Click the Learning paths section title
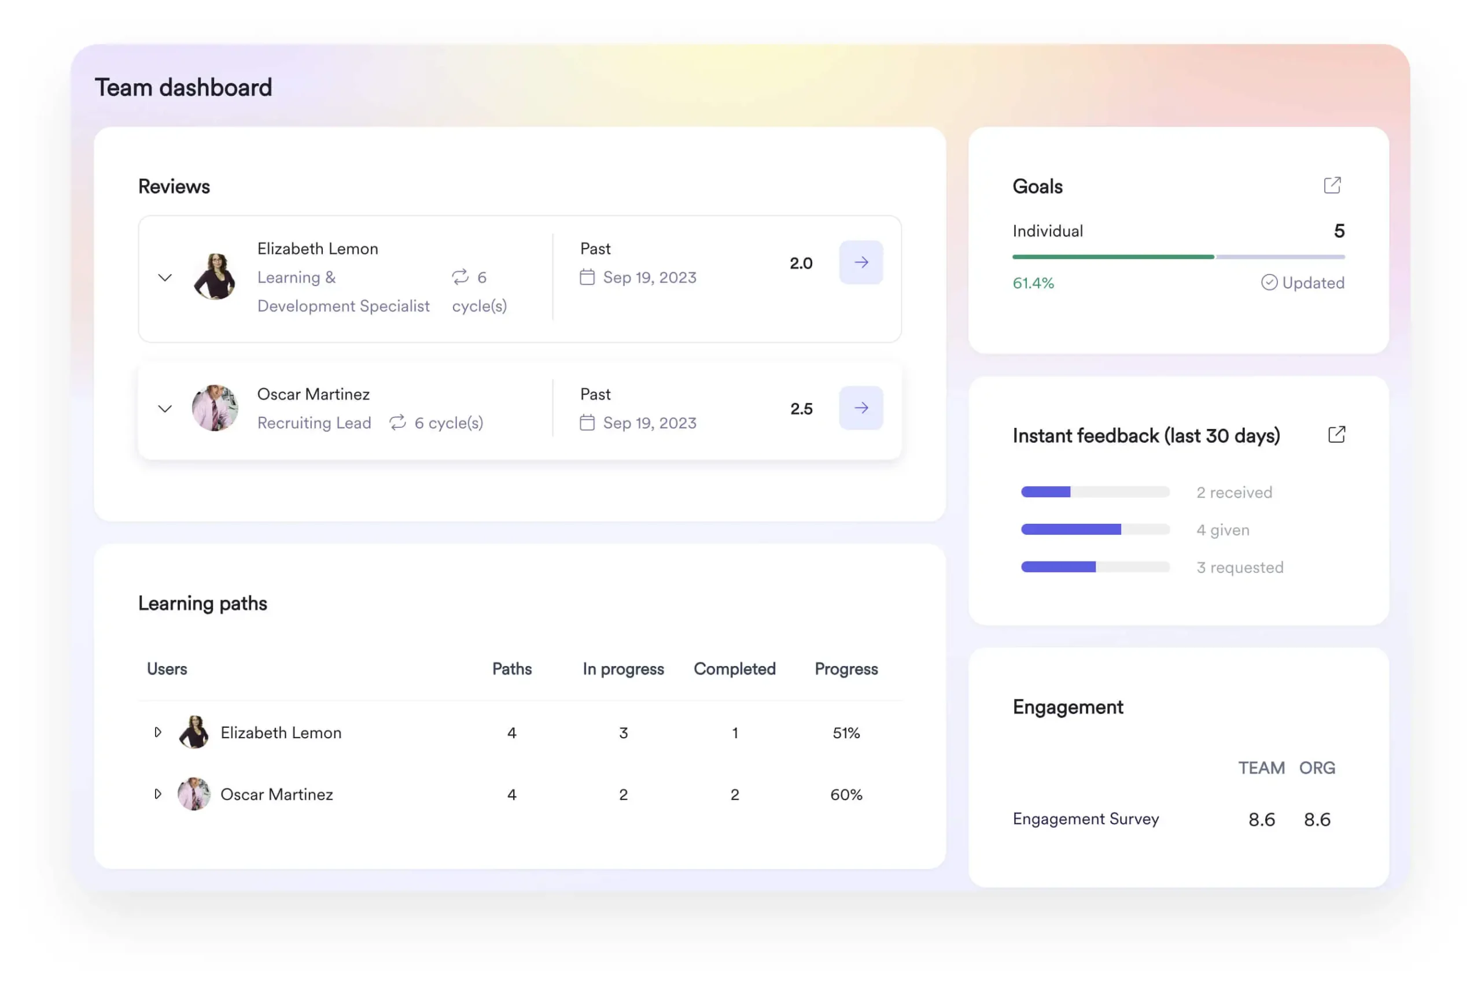Viewport: 1481px width, 988px height. pos(203,603)
